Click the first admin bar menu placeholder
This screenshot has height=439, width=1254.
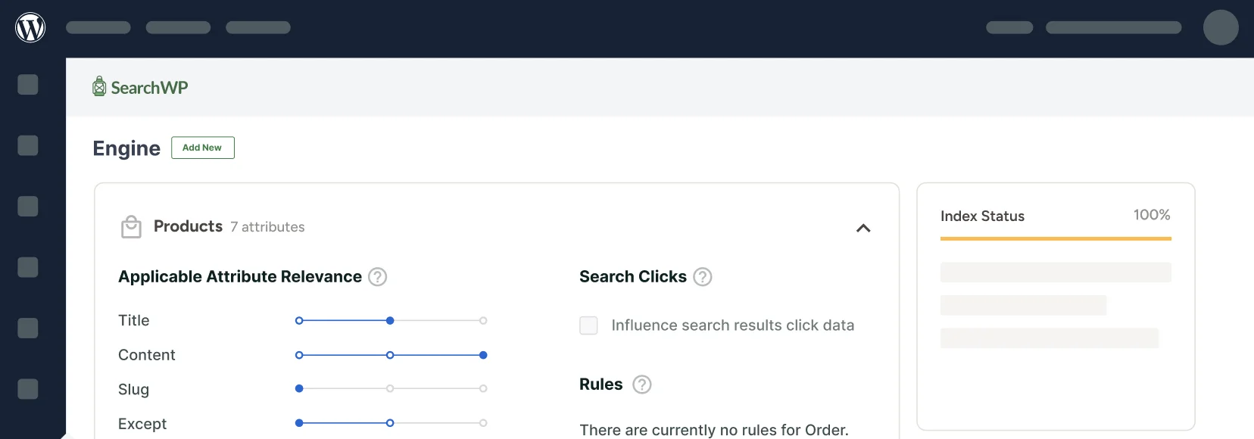[98, 27]
